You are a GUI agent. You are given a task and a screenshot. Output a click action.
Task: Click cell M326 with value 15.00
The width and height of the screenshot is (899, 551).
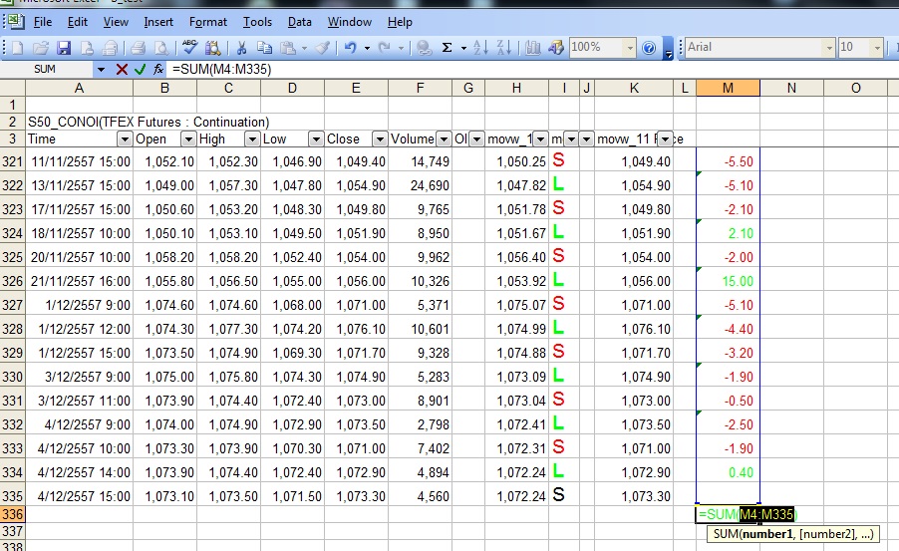point(729,281)
